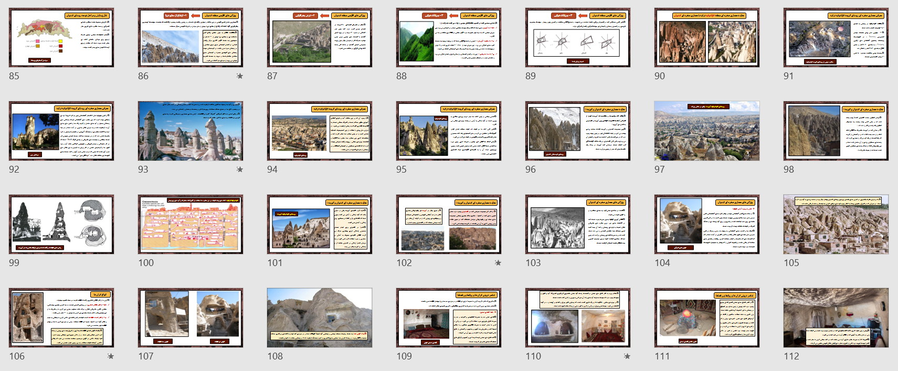The image size is (898, 371).
Task: Pick slide 99 with black-and-white section drawings
Action: 61,224
